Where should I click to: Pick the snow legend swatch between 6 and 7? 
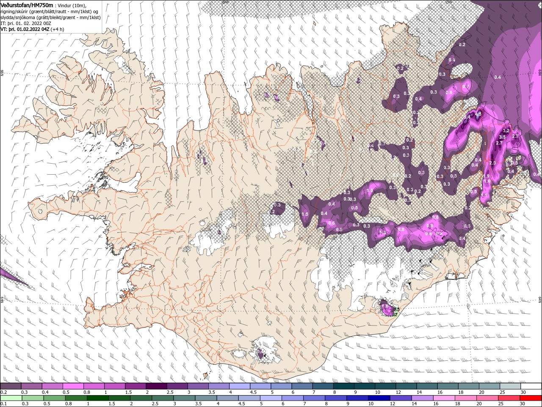pos(302,386)
